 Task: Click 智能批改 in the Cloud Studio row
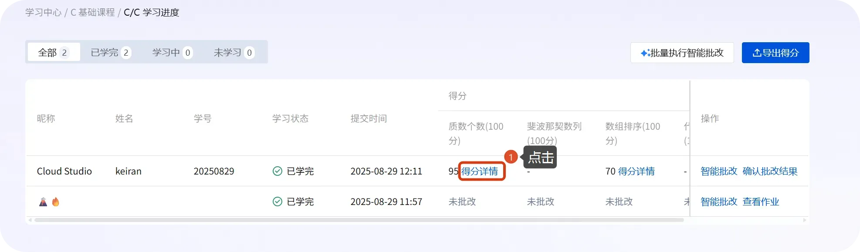[x=719, y=171]
